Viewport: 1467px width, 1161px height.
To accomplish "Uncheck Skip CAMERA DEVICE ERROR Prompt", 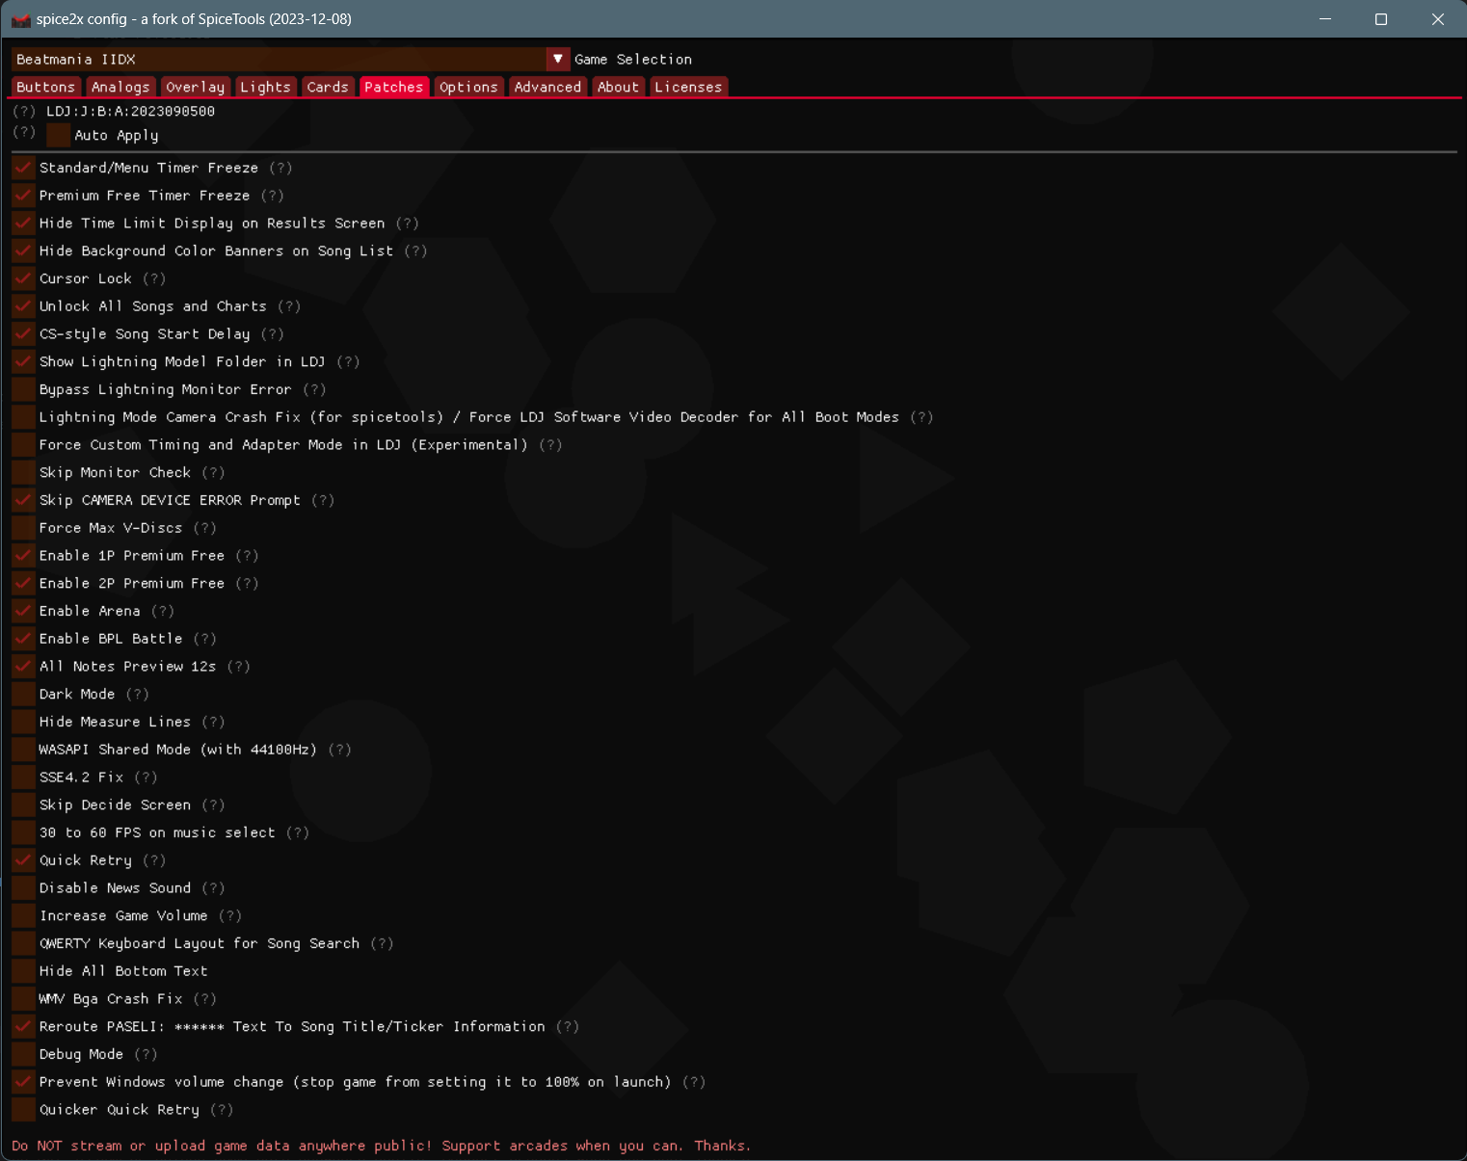I will pyautogui.click(x=23, y=501).
